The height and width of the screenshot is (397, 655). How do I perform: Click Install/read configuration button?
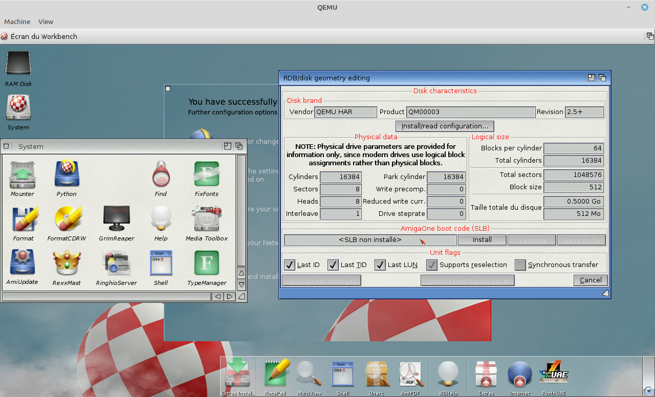445,126
